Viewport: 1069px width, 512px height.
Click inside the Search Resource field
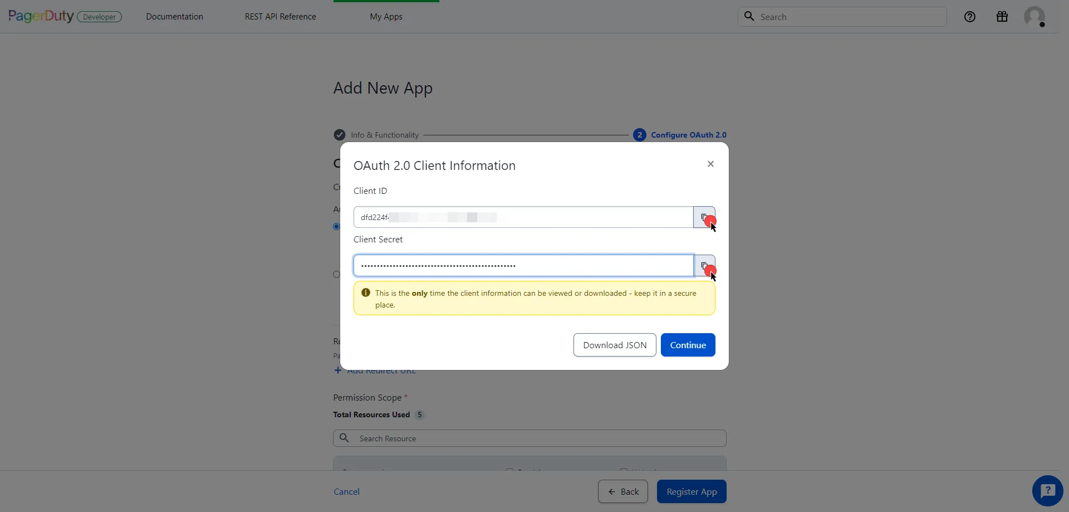tap(529, 438)
